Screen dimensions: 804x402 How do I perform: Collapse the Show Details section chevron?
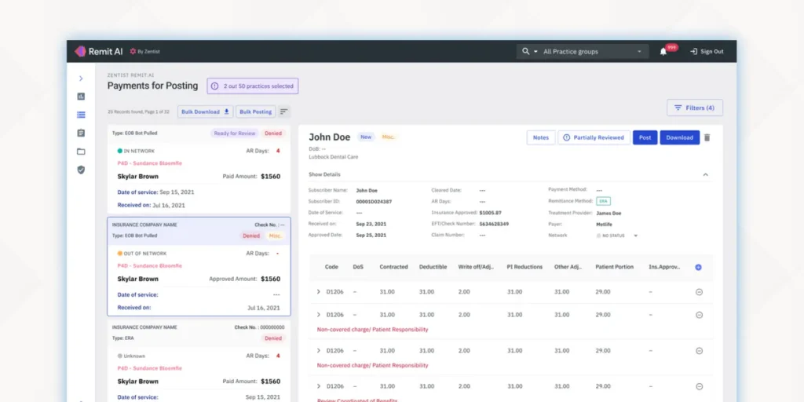[x=705, y=174]
